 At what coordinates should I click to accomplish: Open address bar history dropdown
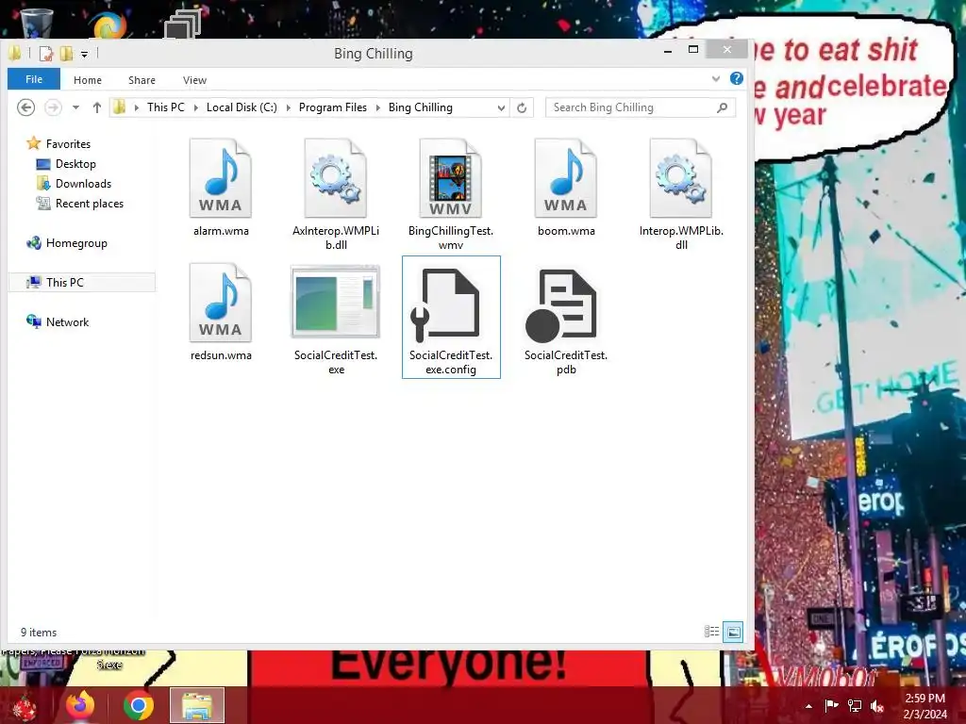coord(502,107)
